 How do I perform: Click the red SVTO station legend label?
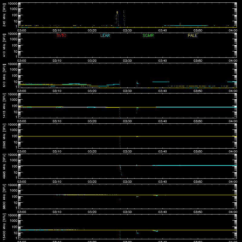61,35
